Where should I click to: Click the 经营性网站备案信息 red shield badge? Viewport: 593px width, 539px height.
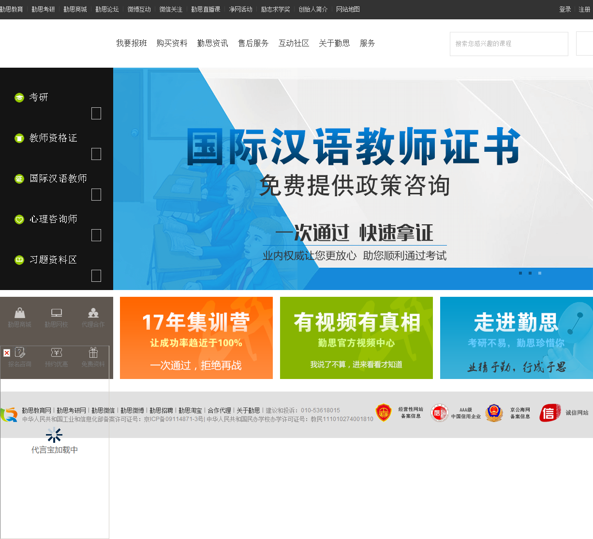(x=384, y=413)
